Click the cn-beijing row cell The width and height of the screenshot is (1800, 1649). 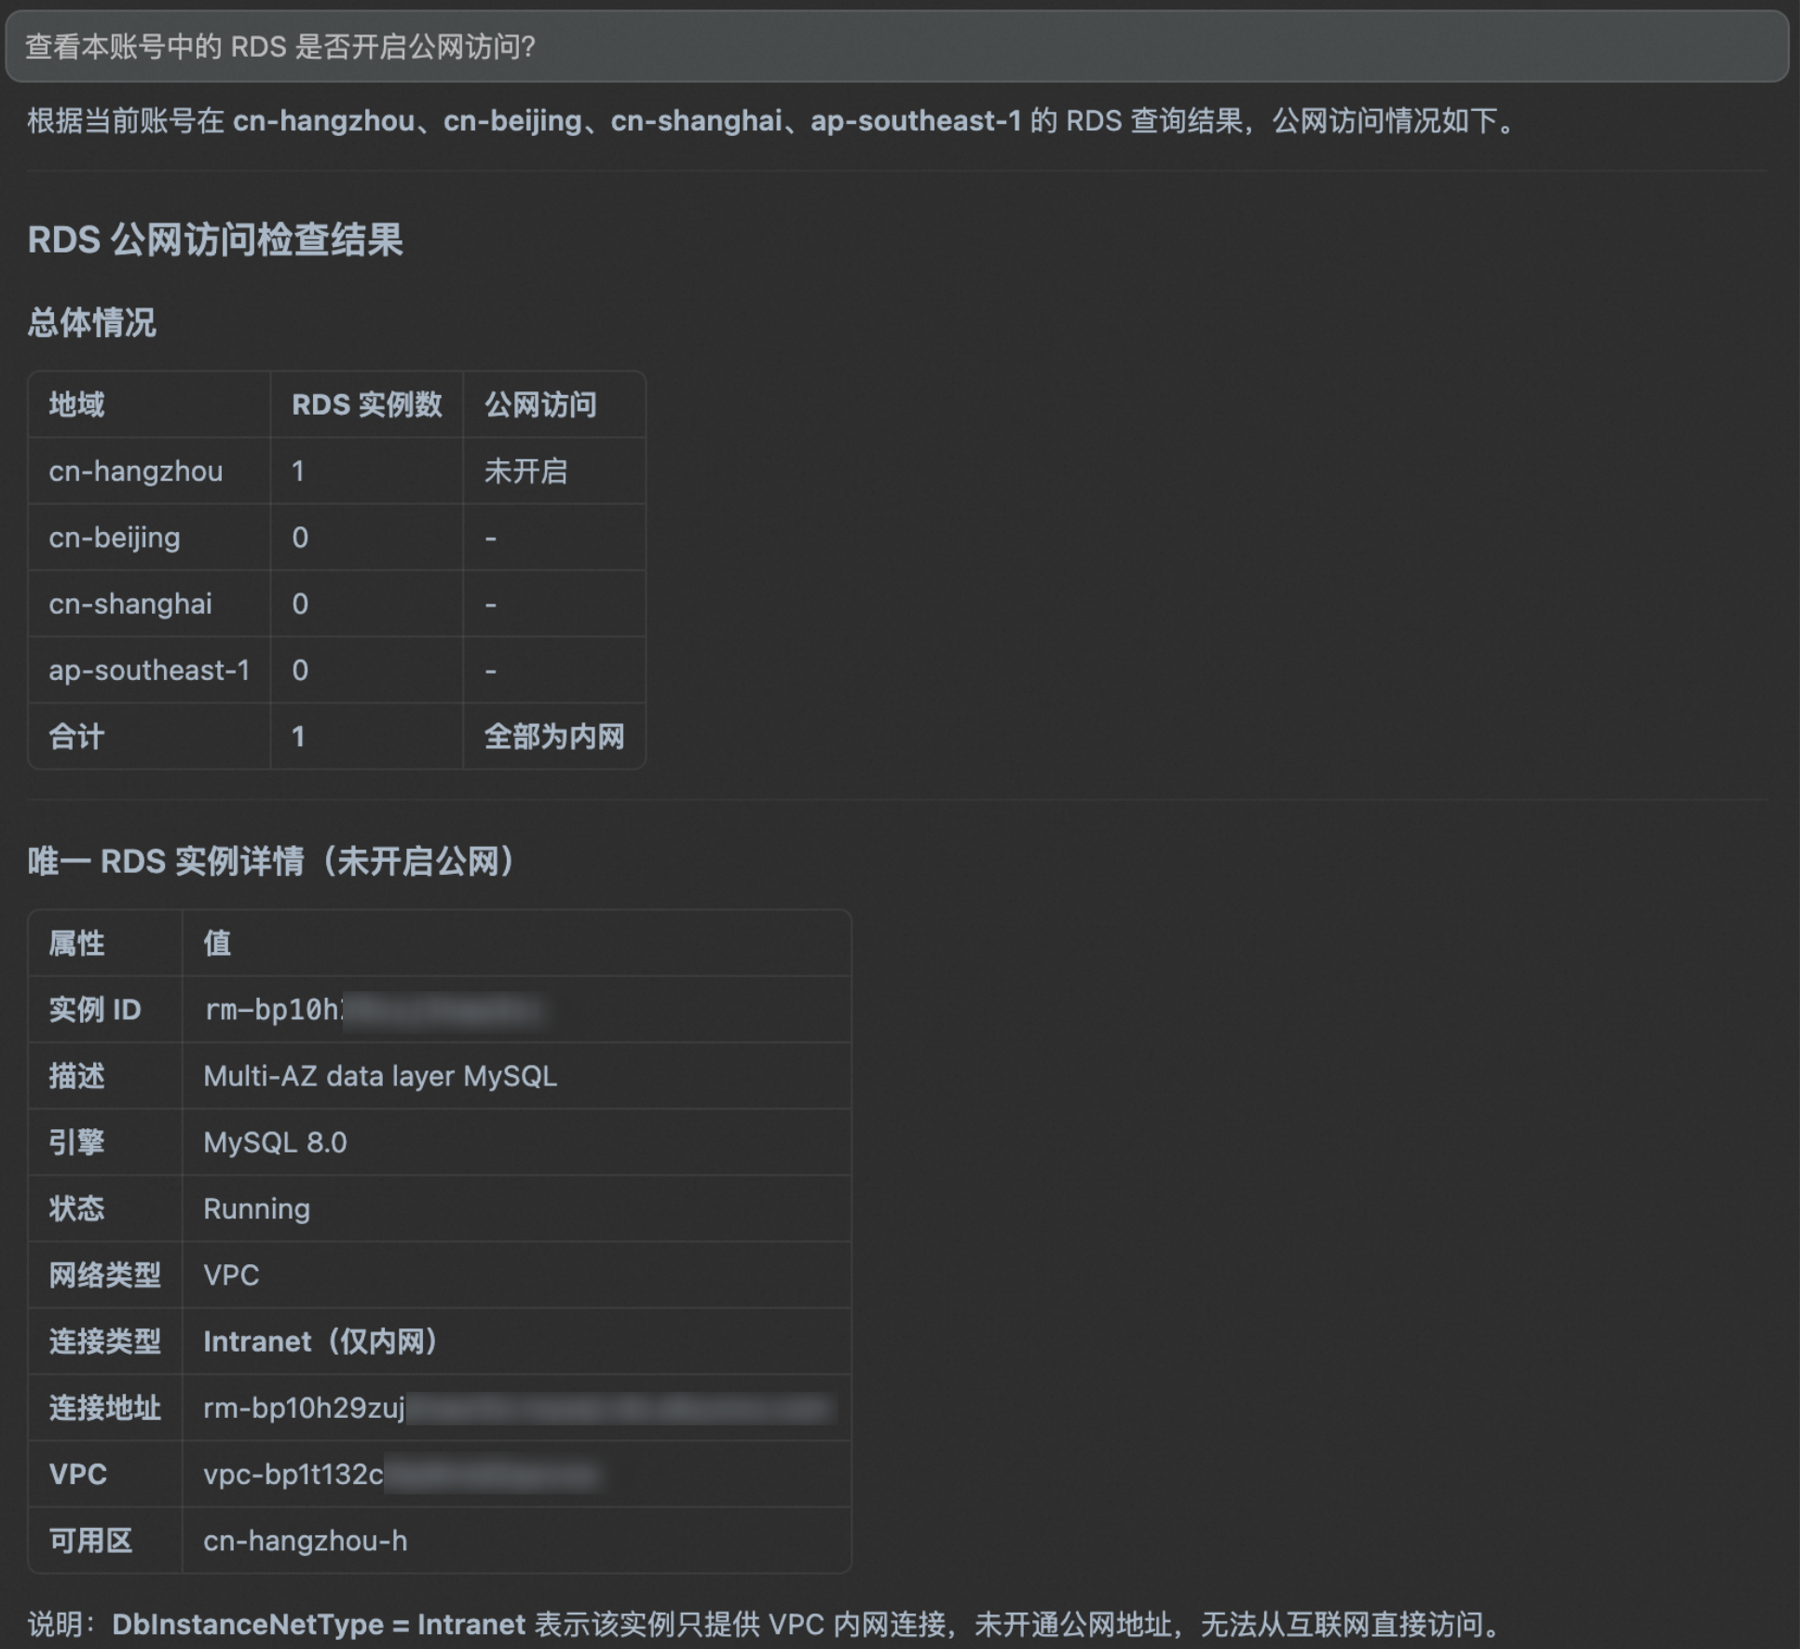(x=115, y=538)
